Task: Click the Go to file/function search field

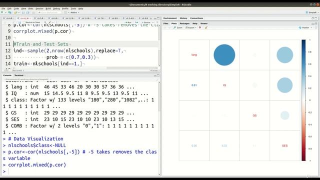Action: [x=49, y=12]
